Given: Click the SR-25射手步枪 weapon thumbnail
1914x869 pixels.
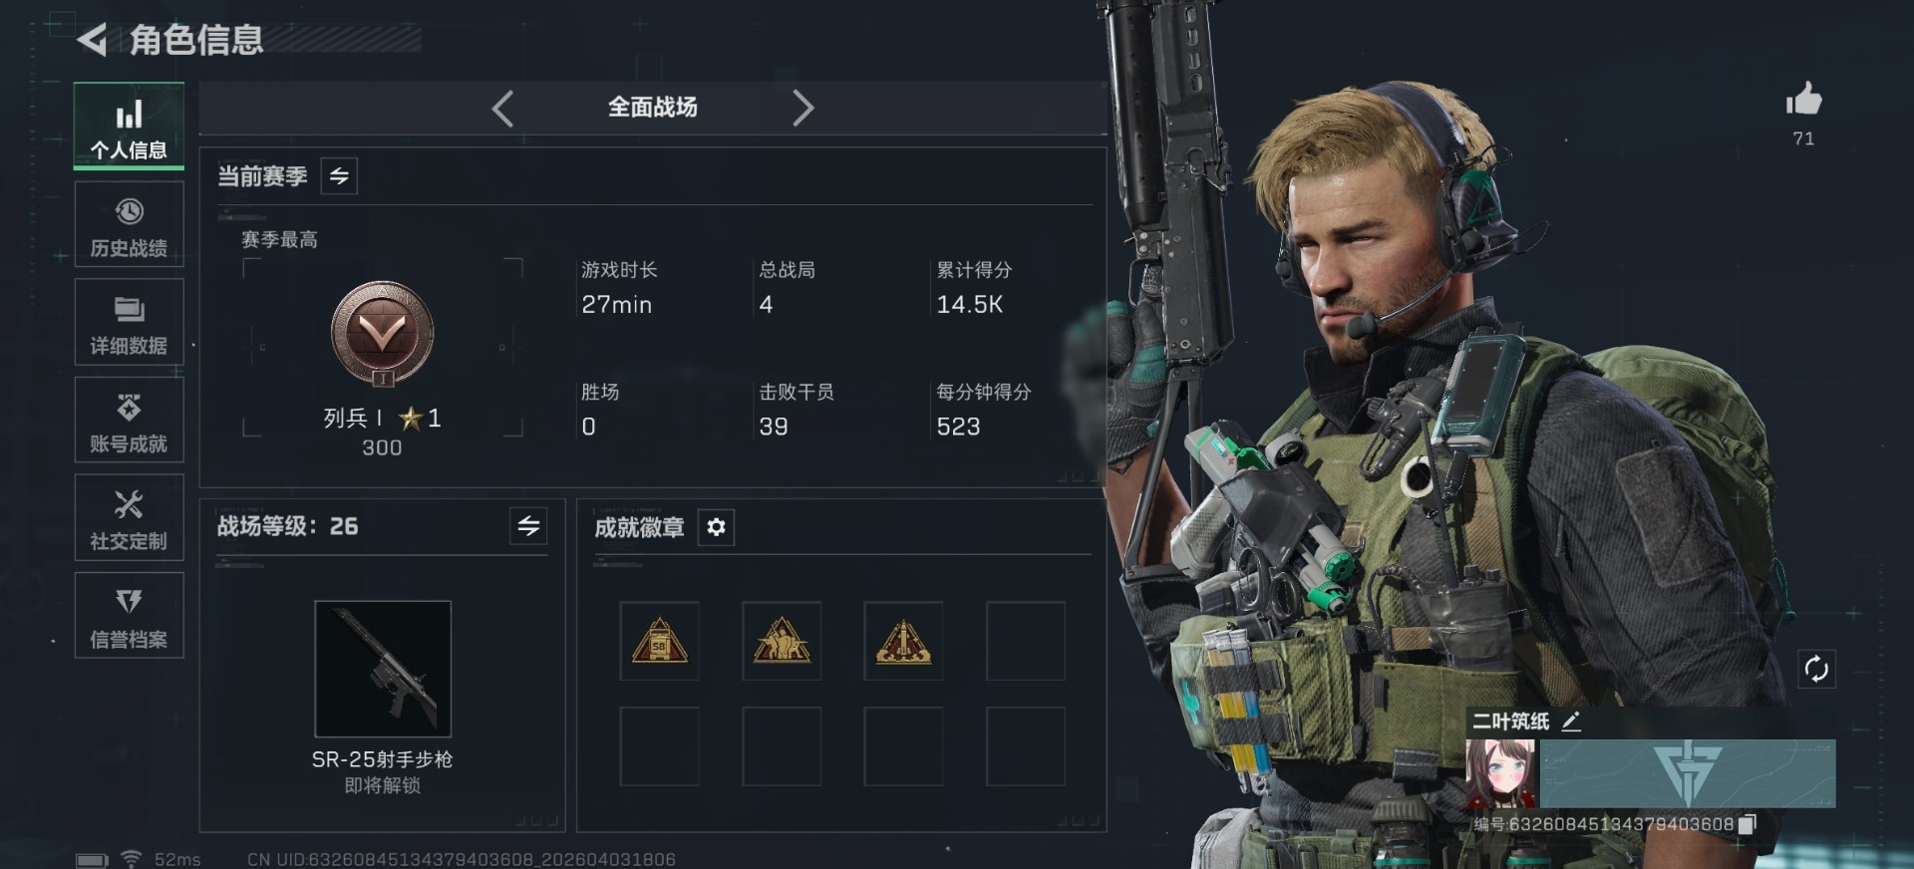Looking at the screenshot, I should point(383,669).
